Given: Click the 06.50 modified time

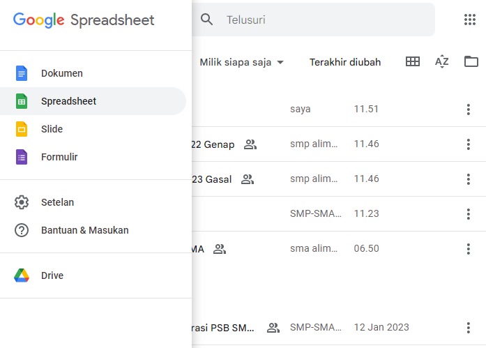Looking at the screenshot, I should click(366, 248).
